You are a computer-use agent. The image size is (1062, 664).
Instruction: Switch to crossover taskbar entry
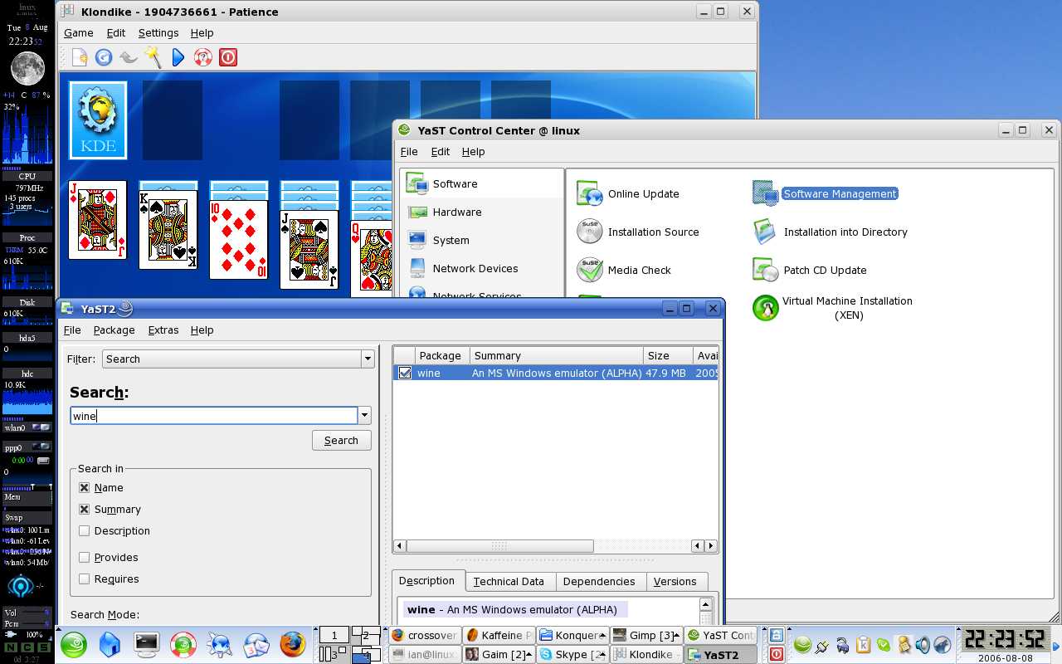(425, 636)
